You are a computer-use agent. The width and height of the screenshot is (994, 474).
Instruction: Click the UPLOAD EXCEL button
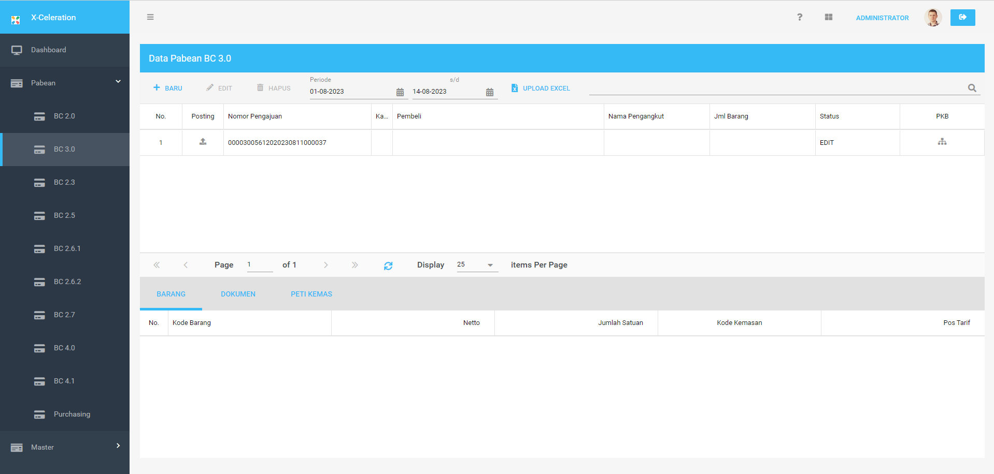pos(541,88)
